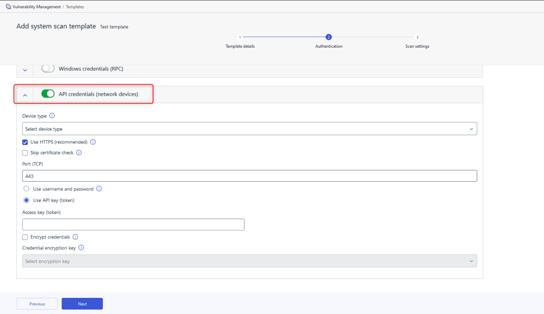The height and width of the screenshot is (314, 544).
Task: Go to step 1 Template details
Action: [x=240, y=41]
